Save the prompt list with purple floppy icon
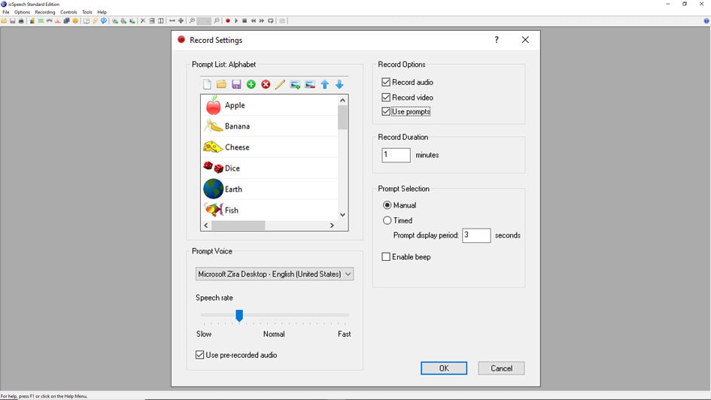Viewport: 711px width, 400px height. click(x=236, y=84)
